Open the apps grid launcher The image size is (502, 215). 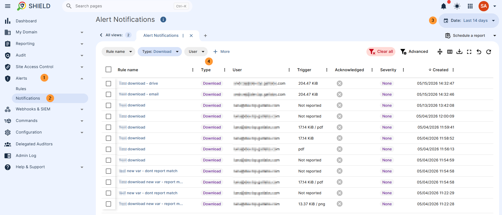pos(470,6)
